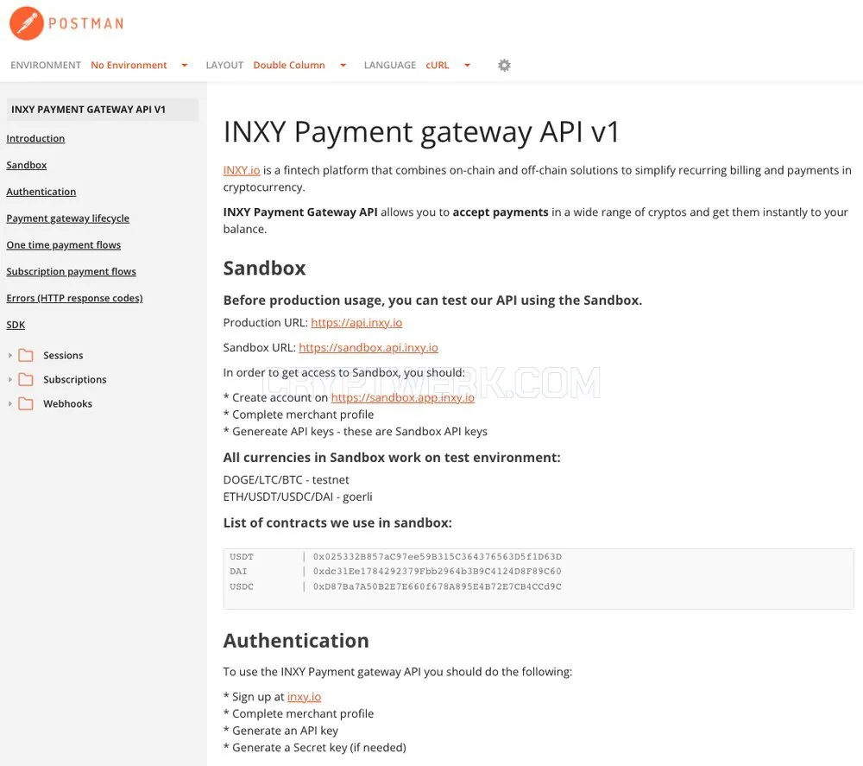Viewport: 863px width, 766px height.
Task: Open One time payment flows link
Action: point(63,244)
